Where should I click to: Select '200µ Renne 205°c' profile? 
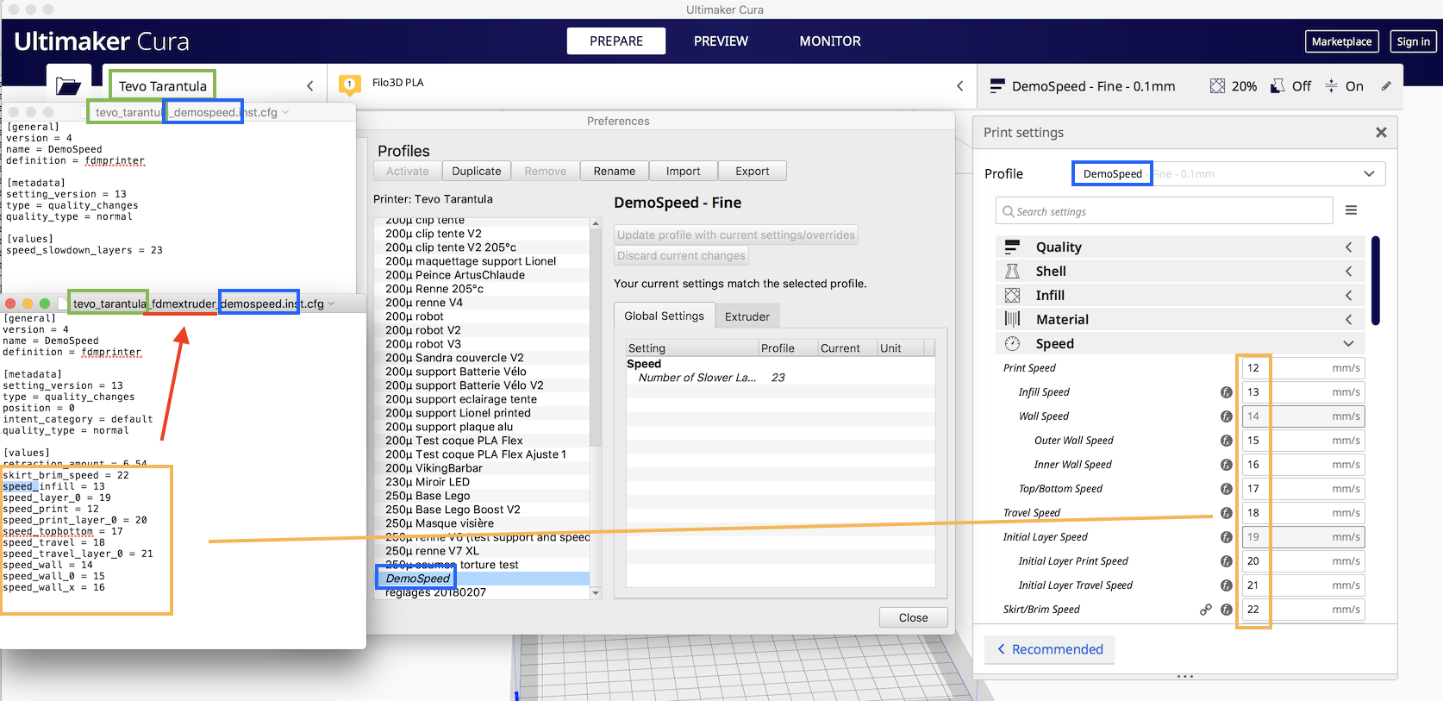coord(481,289)
